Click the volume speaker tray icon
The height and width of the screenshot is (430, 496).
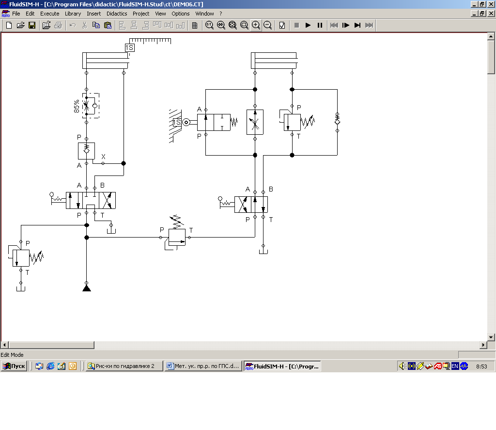tap(403, 366)
